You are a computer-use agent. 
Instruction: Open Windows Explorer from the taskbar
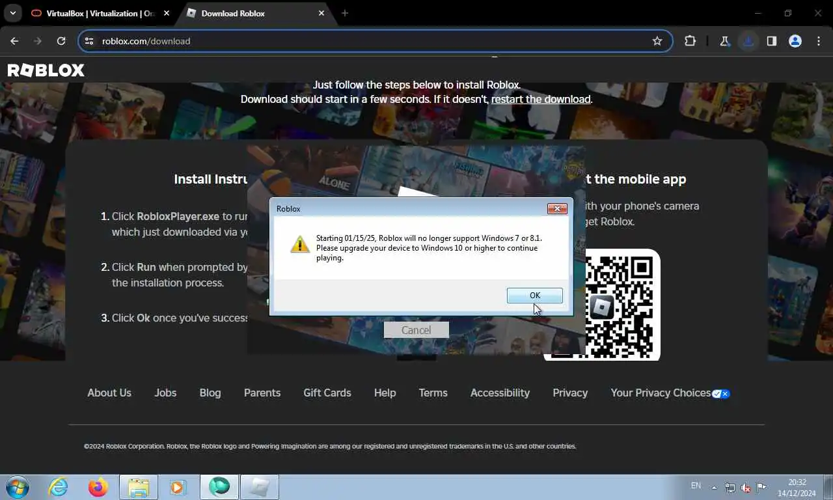(139, 487)
